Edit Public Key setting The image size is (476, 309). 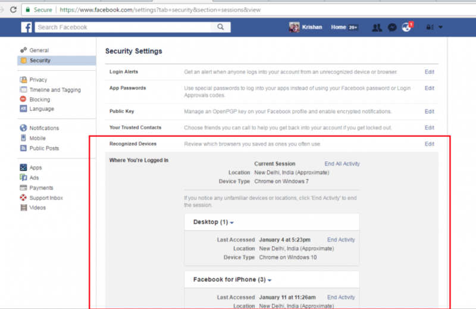click(429, 111)
